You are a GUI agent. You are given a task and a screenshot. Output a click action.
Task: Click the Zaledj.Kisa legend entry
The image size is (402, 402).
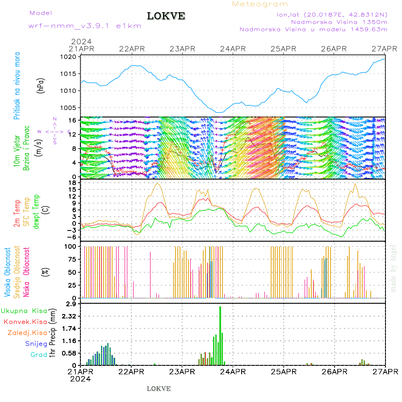(27, 333)
